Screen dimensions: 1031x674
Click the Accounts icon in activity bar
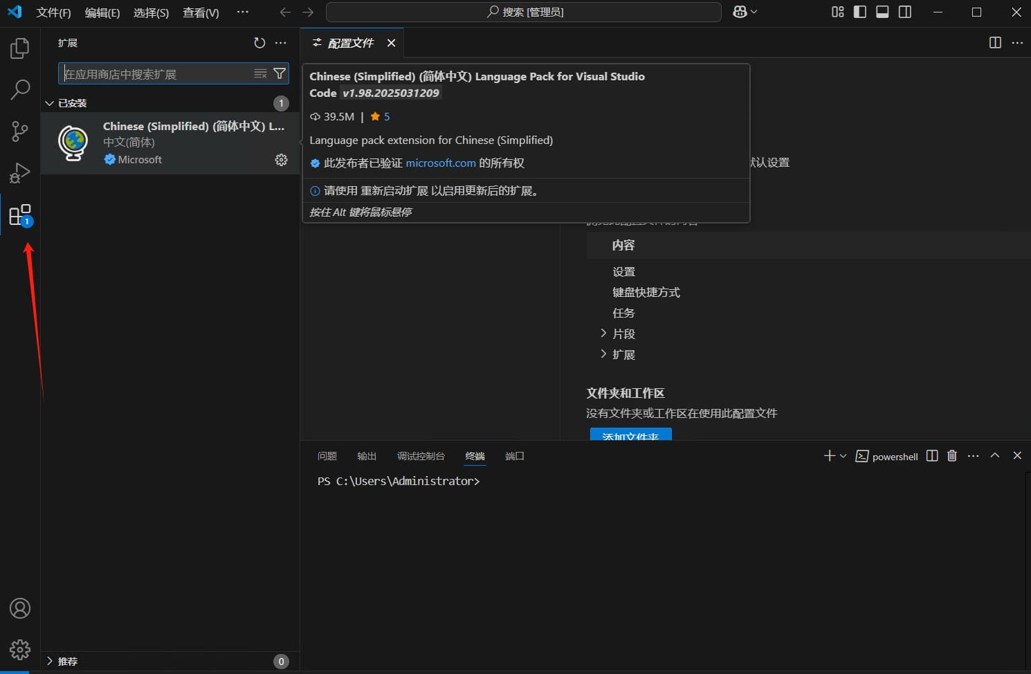(x=20, y=608)
